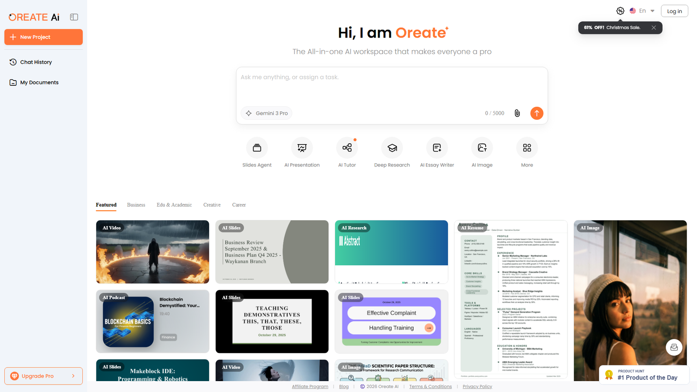
Task: Collapse the sidebar with the panel icon
Action: tap(74, 17)
